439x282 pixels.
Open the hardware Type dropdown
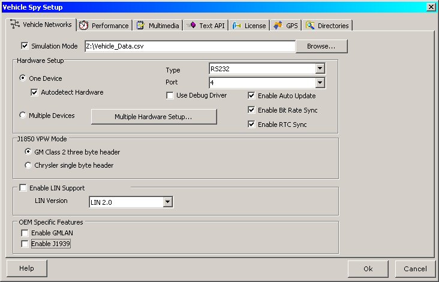(x=320, y=69)
